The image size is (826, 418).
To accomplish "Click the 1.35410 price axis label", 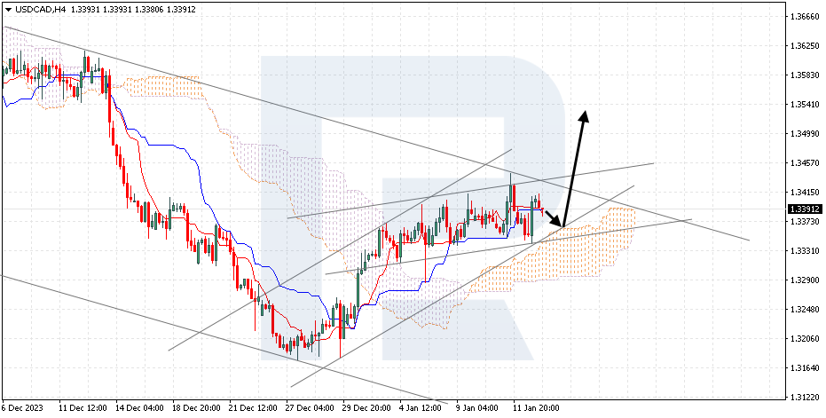I will click(803, 104).
